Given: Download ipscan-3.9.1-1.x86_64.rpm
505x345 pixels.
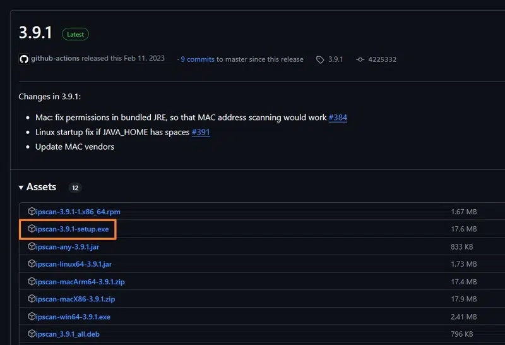Looking at the screenshot, I should pos(78,212).
